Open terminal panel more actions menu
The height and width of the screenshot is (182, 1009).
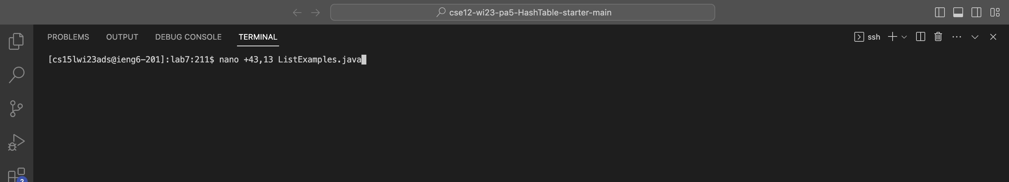tap(956, 37)
